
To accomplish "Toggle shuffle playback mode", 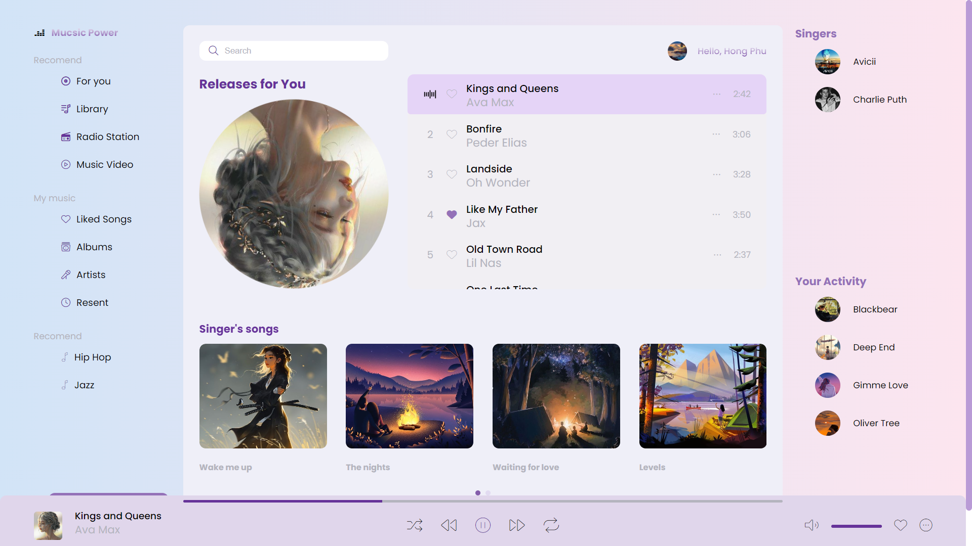I will (x=415, y=525).
